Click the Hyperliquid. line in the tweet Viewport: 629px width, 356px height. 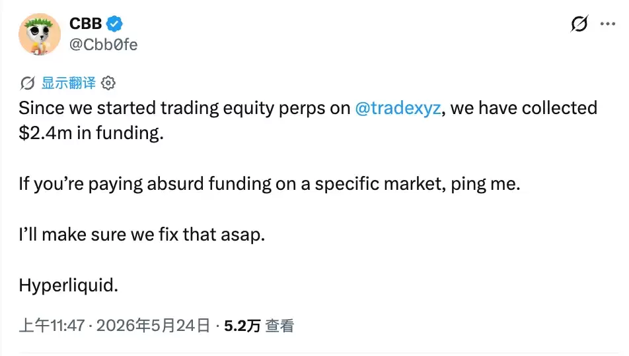[69, 285]
